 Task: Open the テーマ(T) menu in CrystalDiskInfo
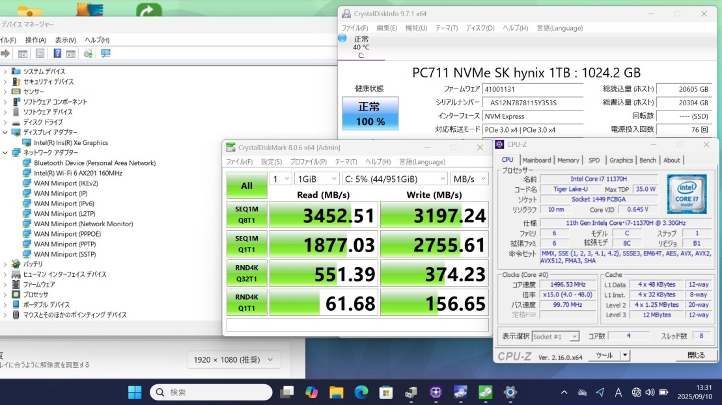click(446, 28)
